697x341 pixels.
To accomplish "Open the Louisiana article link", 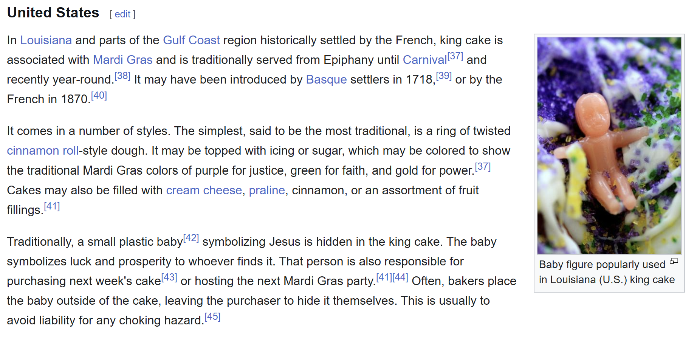I will pos(46,40).
